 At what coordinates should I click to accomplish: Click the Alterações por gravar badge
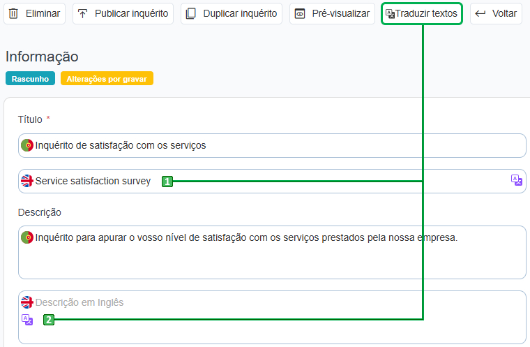(x=107, y=79)
